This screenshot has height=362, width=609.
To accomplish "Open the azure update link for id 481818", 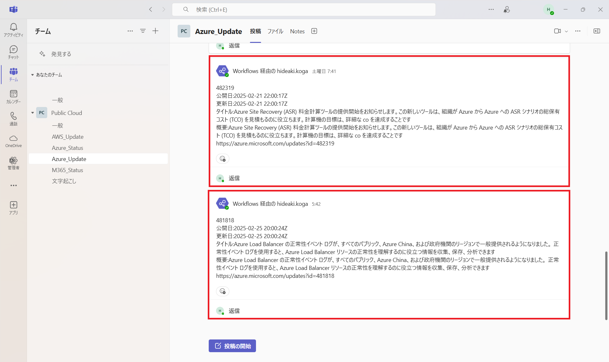I will pyautogui.click(x=275, y=276).
